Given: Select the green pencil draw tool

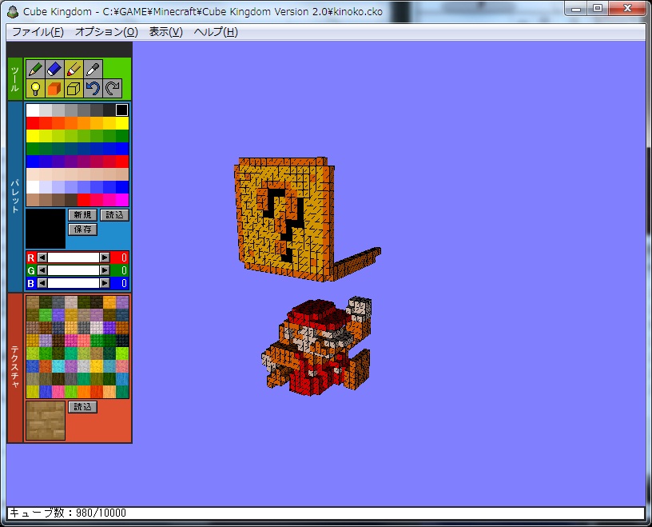Looking at the screenshot, I should [34, 69].
